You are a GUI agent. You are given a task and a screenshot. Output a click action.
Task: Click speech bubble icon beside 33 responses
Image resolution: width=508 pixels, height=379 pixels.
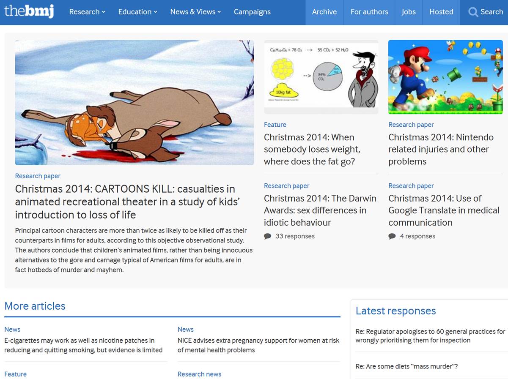pos(267,236)
